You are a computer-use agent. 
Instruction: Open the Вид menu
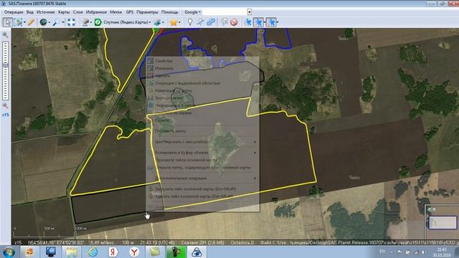[30, 12]
